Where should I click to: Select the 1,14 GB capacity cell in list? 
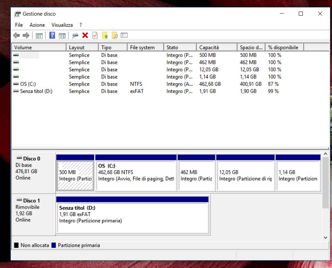[x=207, y=77]
